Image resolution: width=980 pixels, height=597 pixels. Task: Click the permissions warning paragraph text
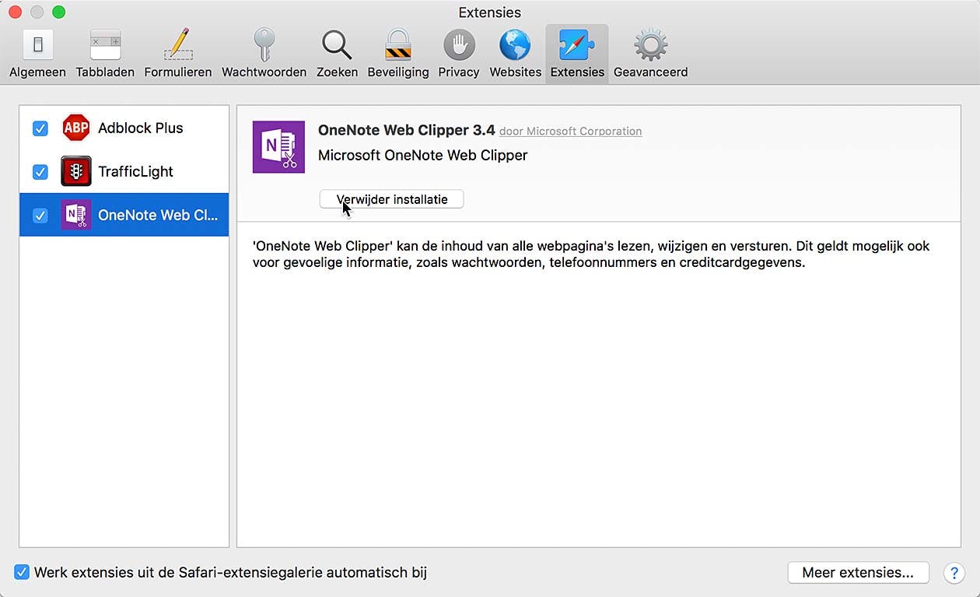pyautogui.click(x=591, y=254)
